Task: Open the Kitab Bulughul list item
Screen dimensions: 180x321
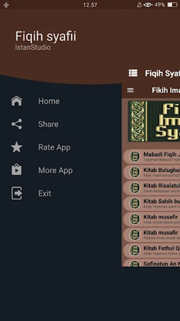Action: click(x=152, y=172)
